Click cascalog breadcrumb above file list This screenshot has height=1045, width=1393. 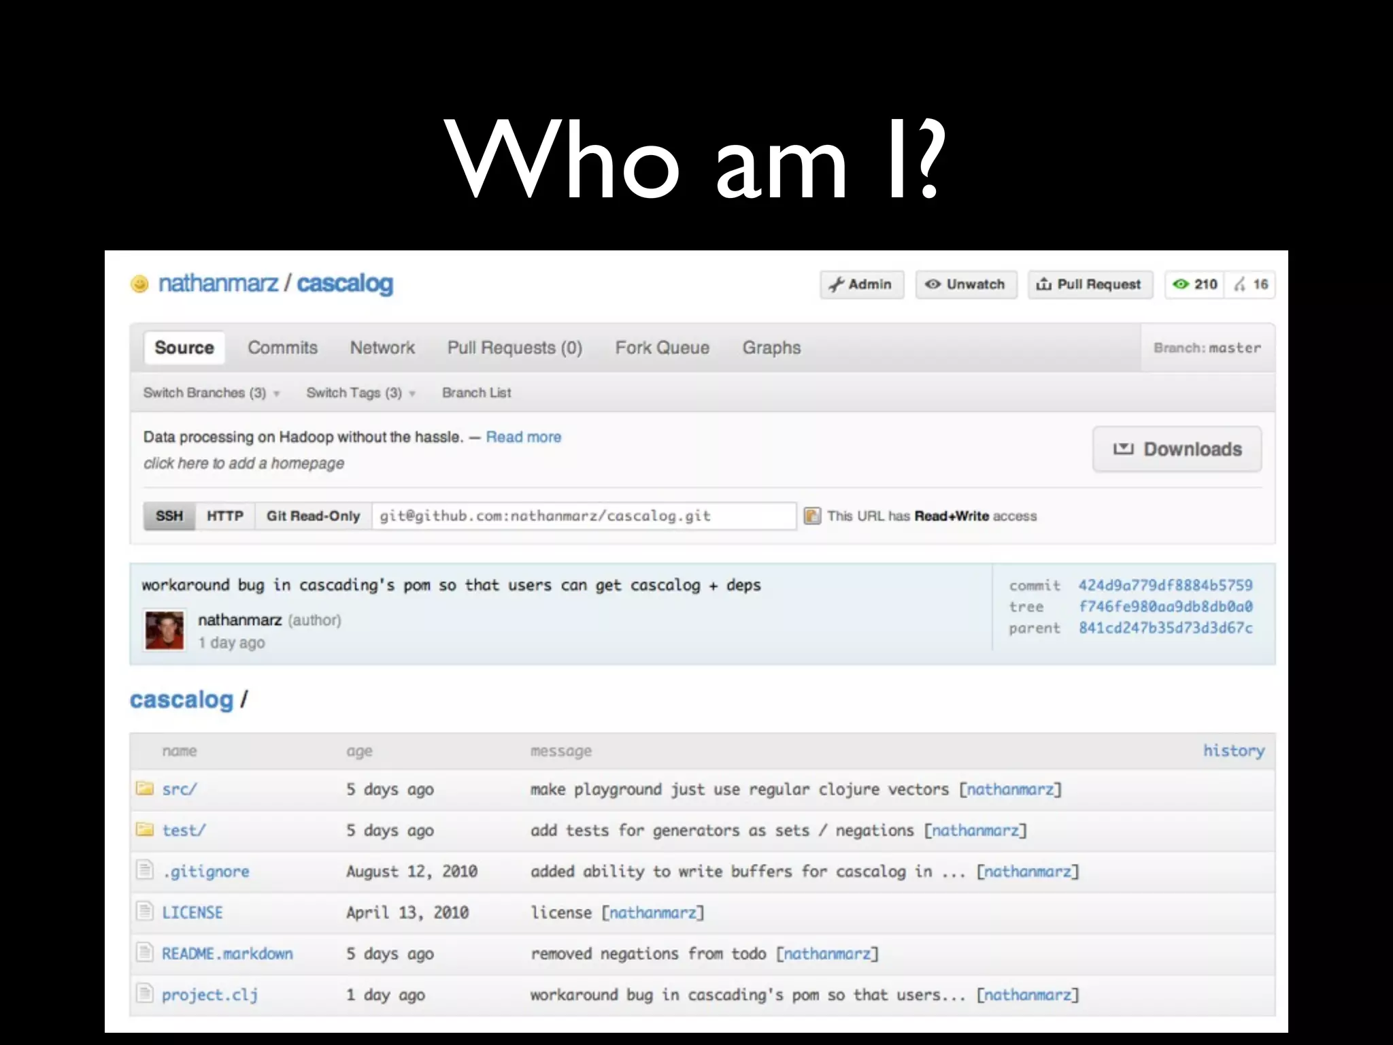182,700
